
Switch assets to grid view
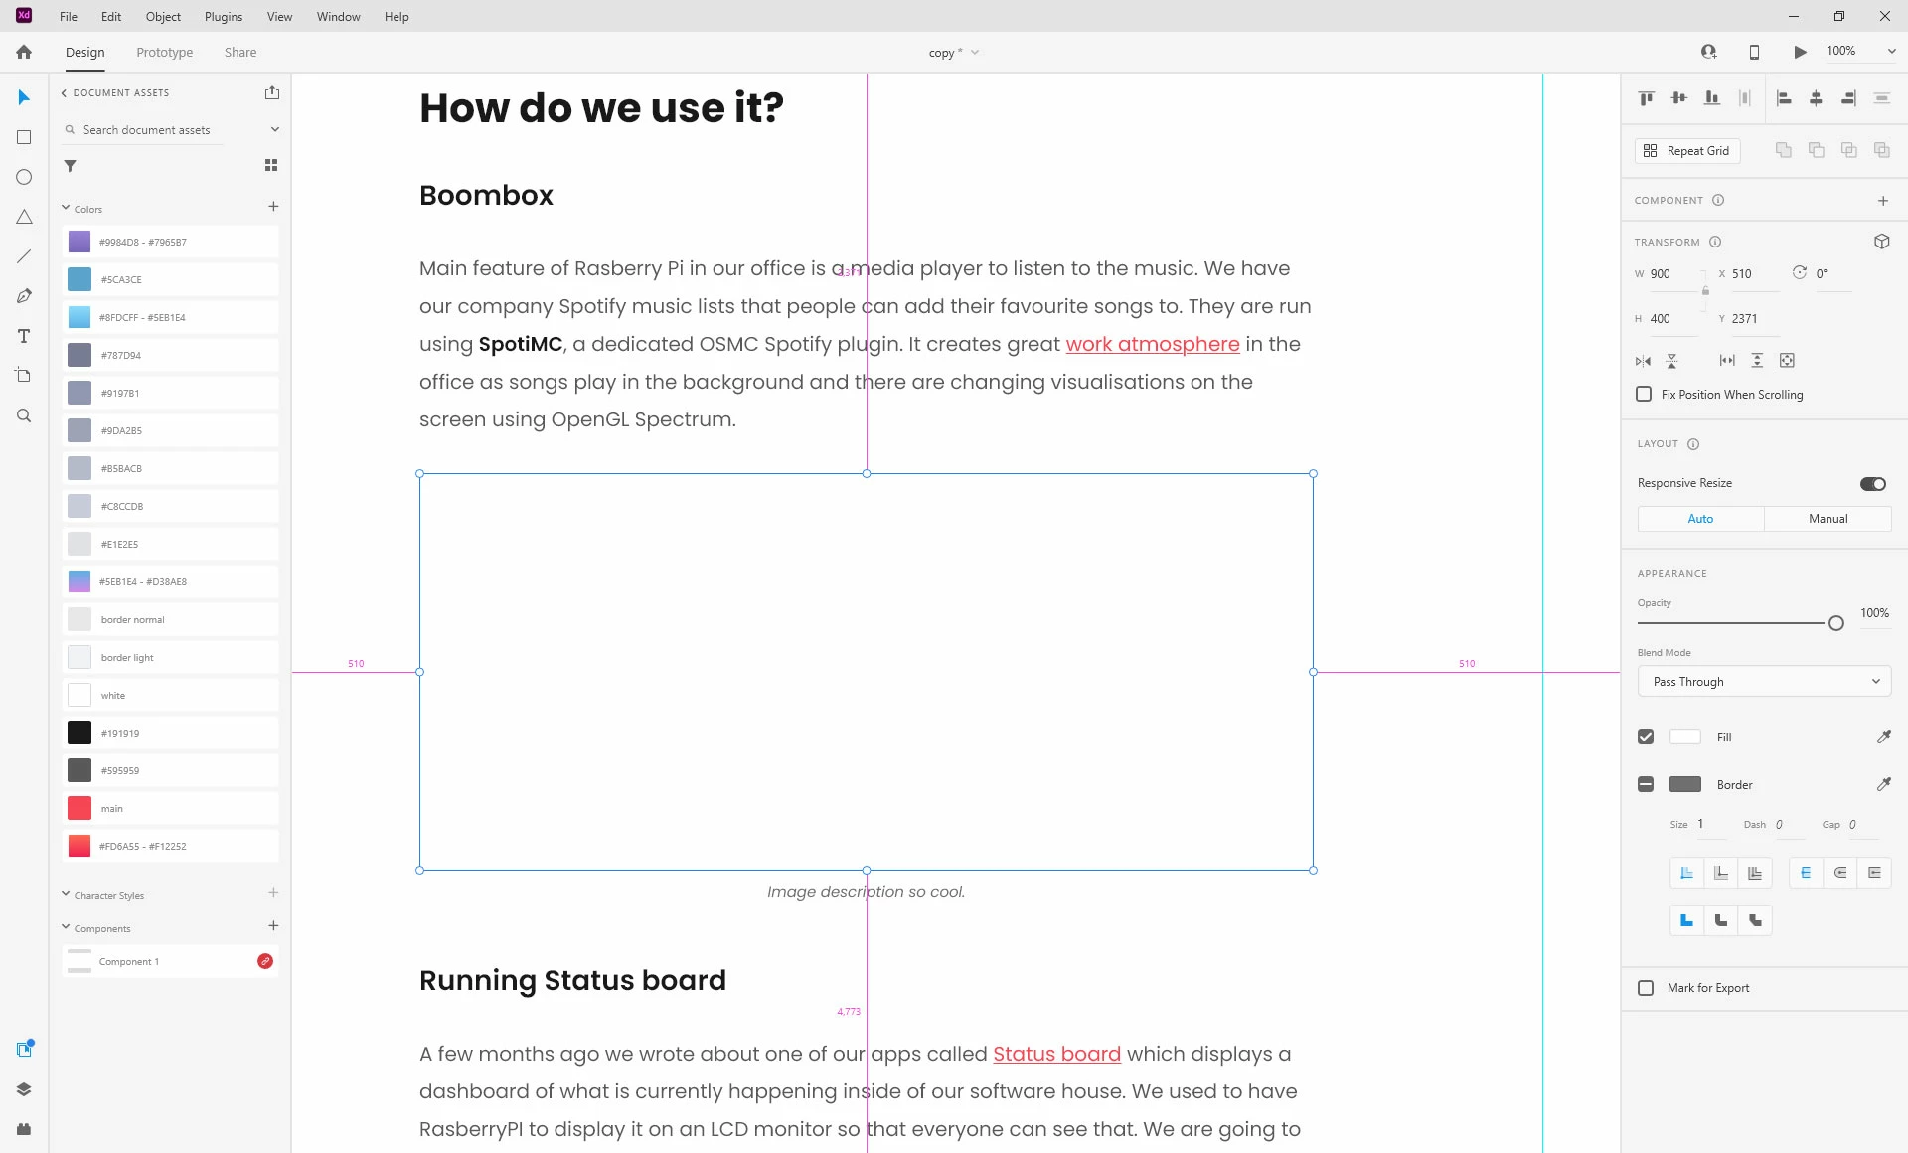pos(271,166)
